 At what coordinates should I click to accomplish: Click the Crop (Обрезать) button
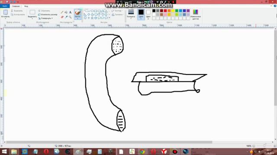point(44,11)
